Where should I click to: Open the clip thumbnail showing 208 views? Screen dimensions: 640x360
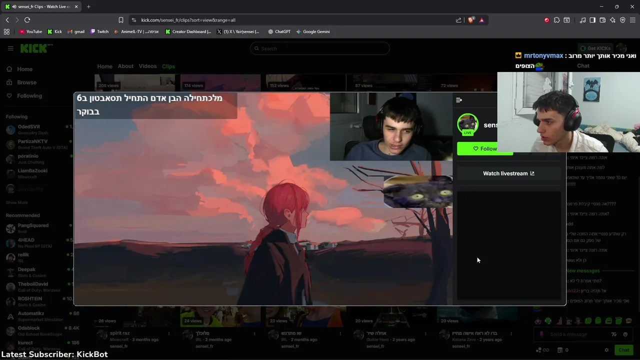click(135, 82)
